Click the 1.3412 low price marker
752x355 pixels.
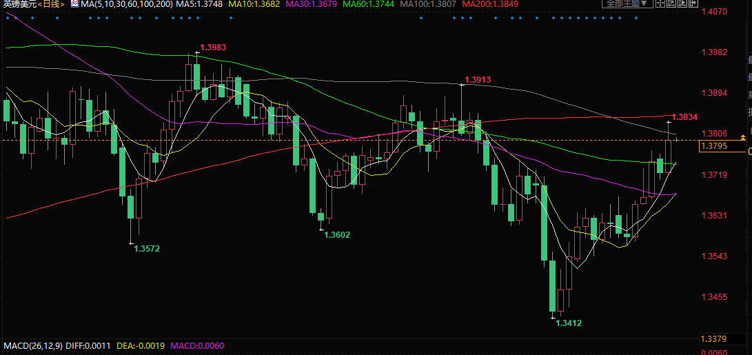(569, 323)
